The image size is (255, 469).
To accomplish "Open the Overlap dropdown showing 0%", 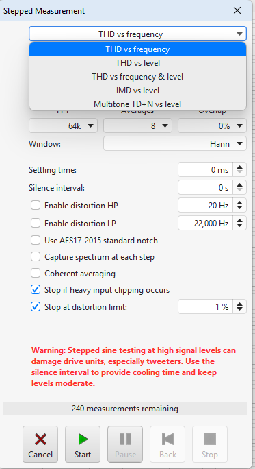I will pos(212,126).
